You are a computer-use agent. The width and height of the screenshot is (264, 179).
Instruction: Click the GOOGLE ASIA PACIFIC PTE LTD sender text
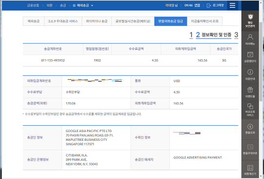(x=88, y=131)
